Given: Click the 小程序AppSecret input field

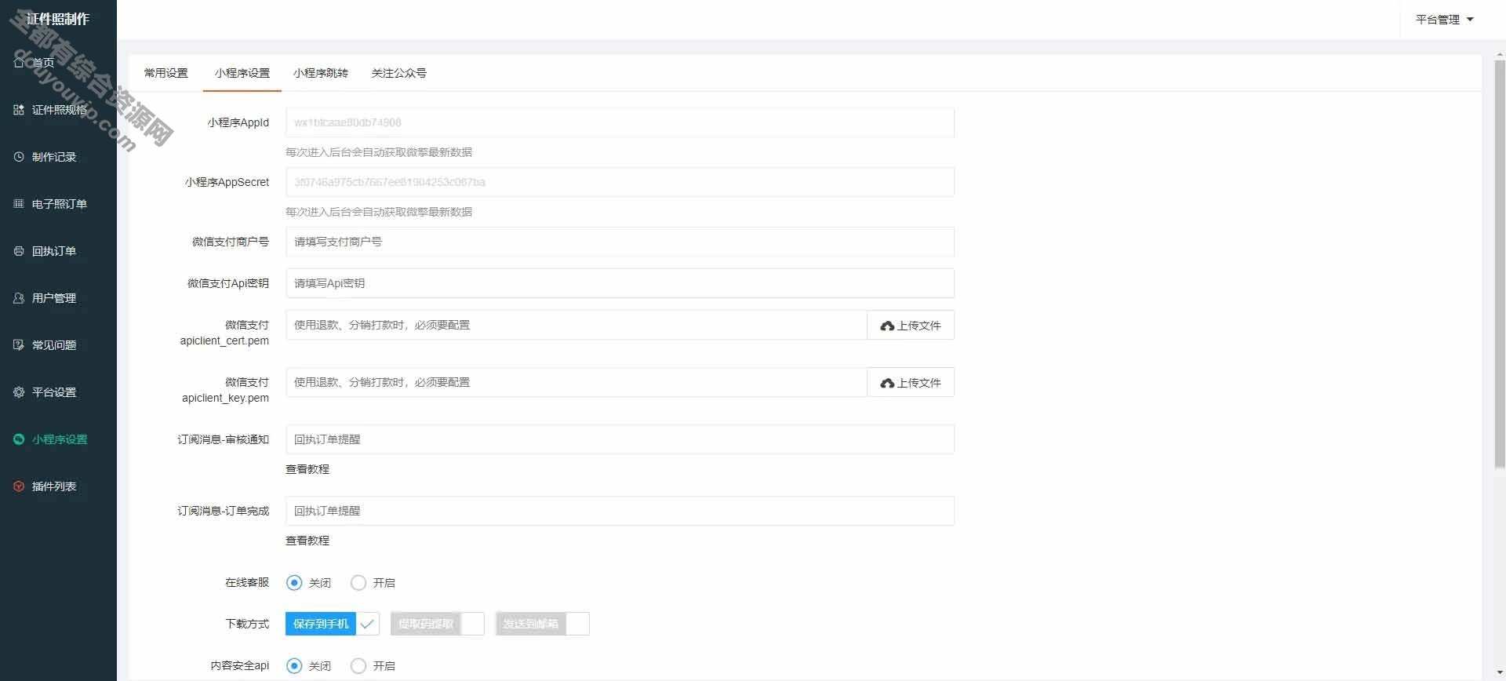Looking at the screenshot, I should [x=620, y=182].
